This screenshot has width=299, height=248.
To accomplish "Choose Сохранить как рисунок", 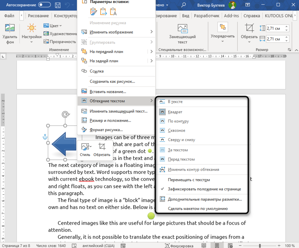I will pos(116,81).
